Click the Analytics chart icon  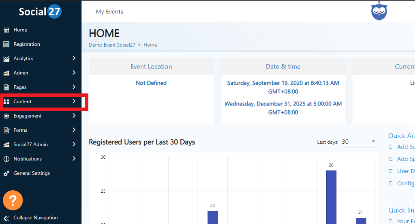pos(6,59)
